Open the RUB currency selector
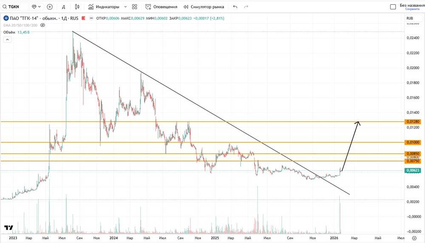This screenshot has height=243, width=425. point(410,18)
